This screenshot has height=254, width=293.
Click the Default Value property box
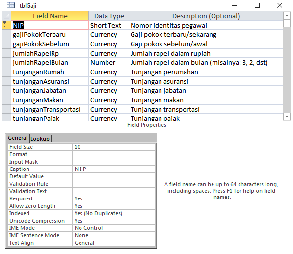pyautogui.click(x=113, y=176)
